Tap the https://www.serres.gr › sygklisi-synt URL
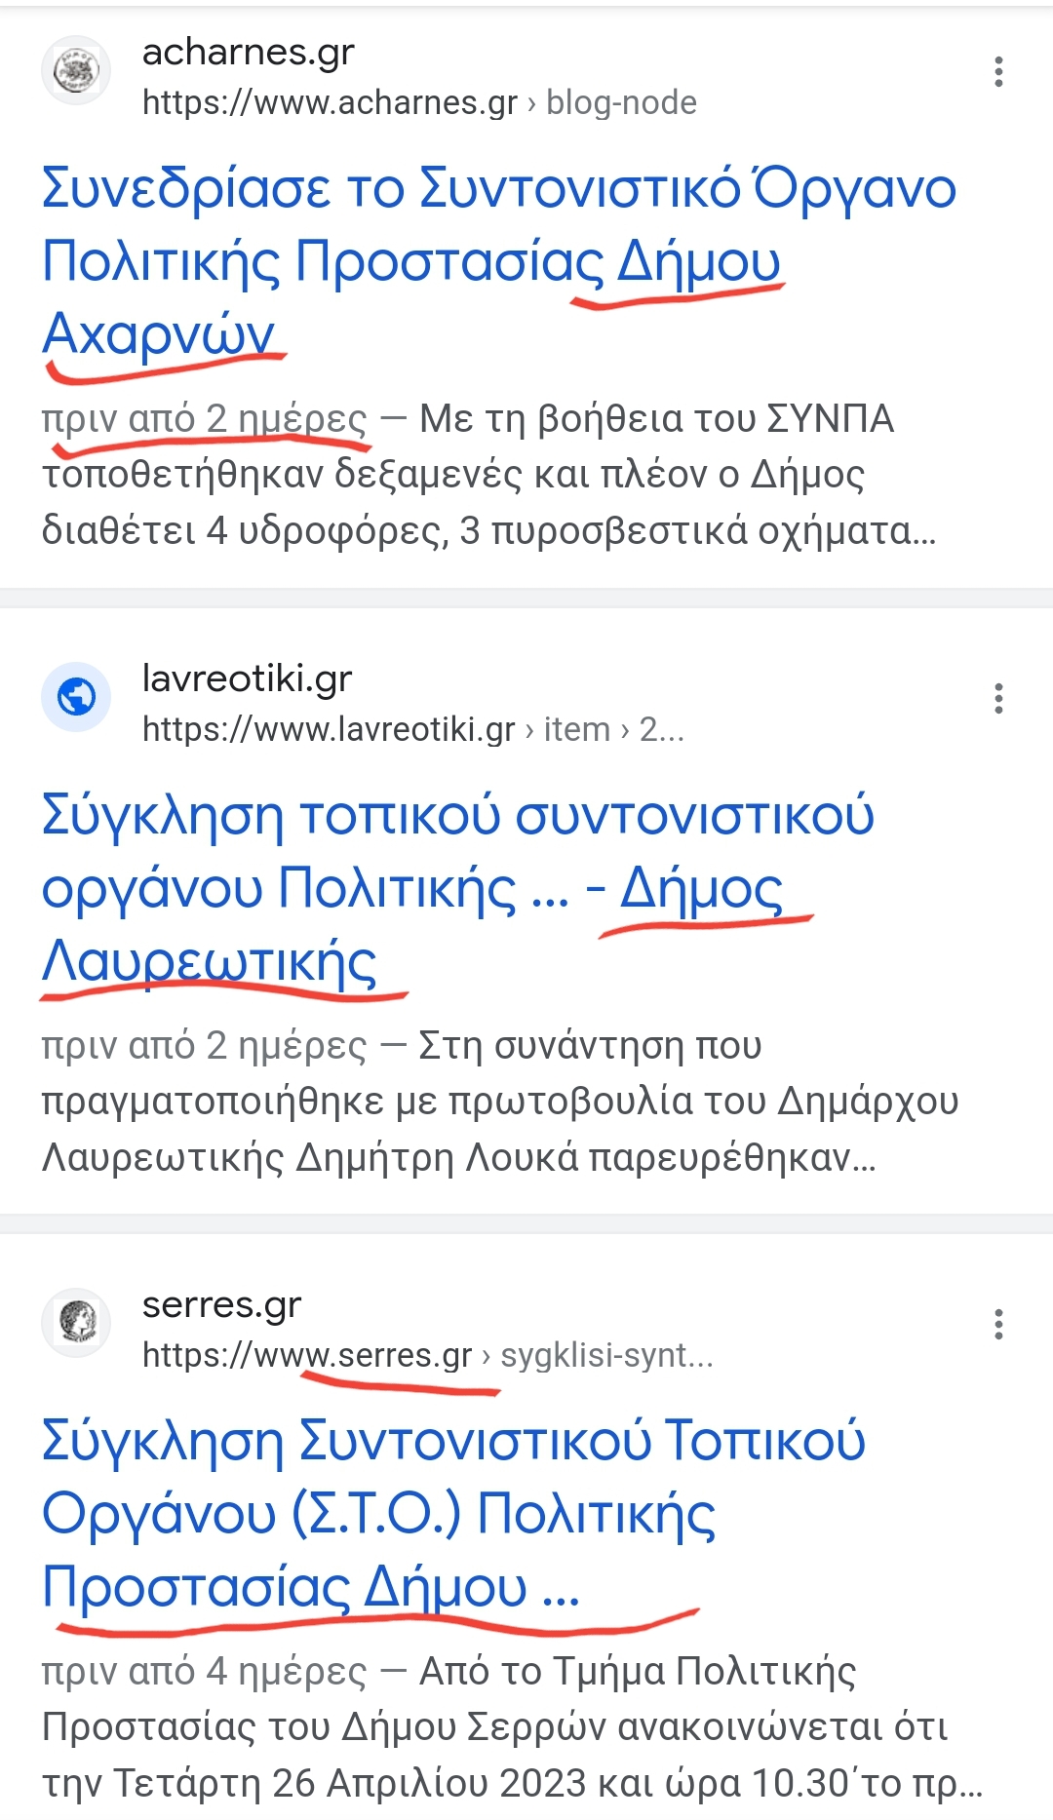The image size is (1053, 1820). 427,1355
